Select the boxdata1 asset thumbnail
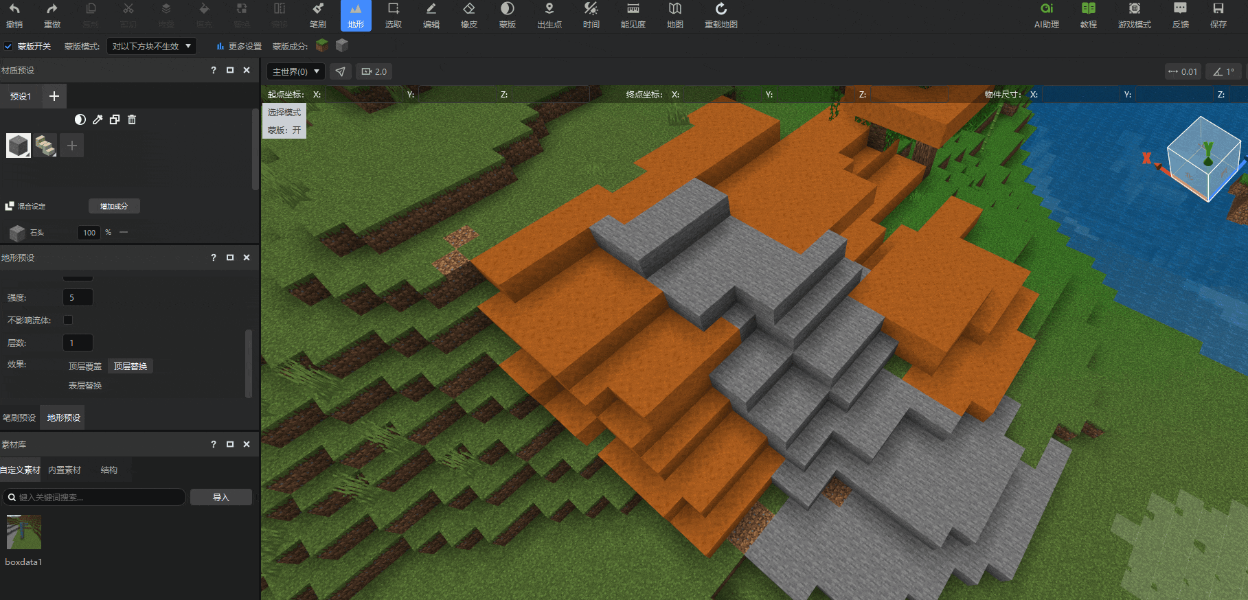Screen dimensions: 1248x600 point(24,532)
